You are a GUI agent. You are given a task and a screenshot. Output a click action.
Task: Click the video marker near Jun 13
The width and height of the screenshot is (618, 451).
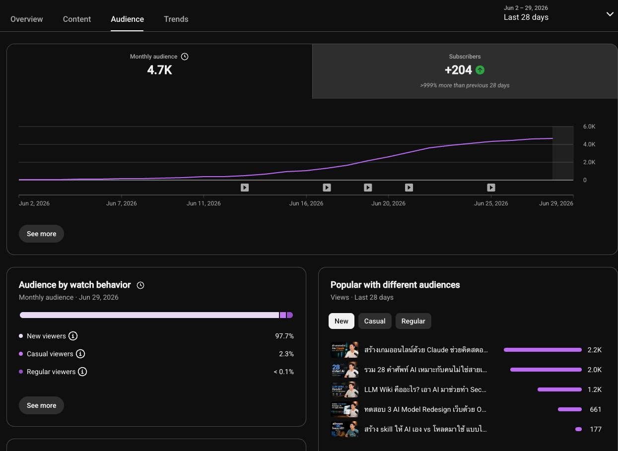click(x=245, y=188)
